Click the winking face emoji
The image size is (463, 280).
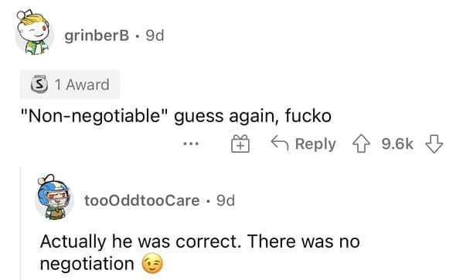(152, 263)
